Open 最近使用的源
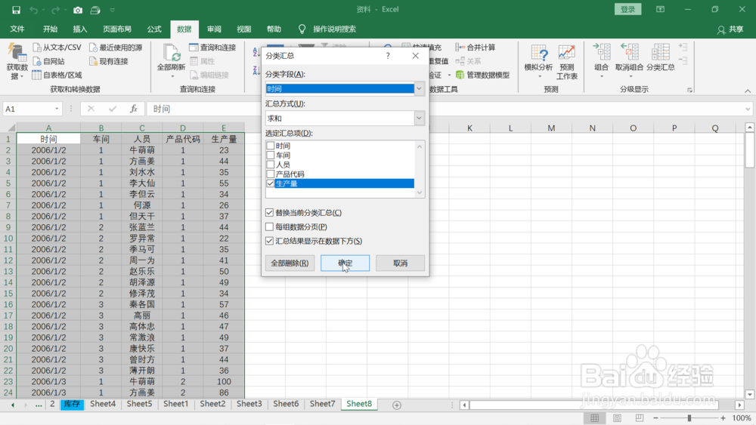This screenshot has width=756, height=425. click(x=116, y=47)
